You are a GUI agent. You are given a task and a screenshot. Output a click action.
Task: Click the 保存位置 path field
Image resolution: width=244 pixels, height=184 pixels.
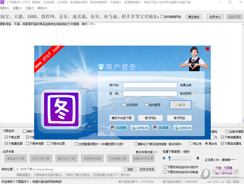click(69, 169)
